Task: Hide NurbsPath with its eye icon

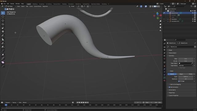Action: (x=193, y=19)
